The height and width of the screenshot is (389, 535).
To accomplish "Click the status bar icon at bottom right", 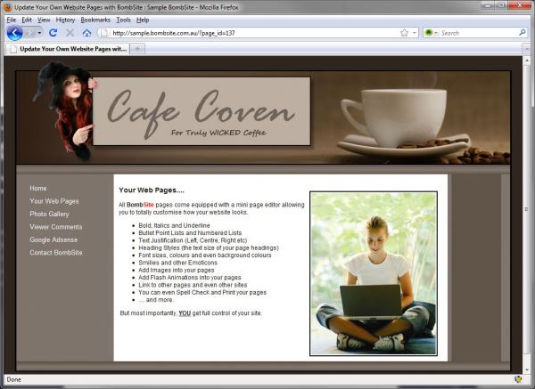I will (x=519, y=379).
